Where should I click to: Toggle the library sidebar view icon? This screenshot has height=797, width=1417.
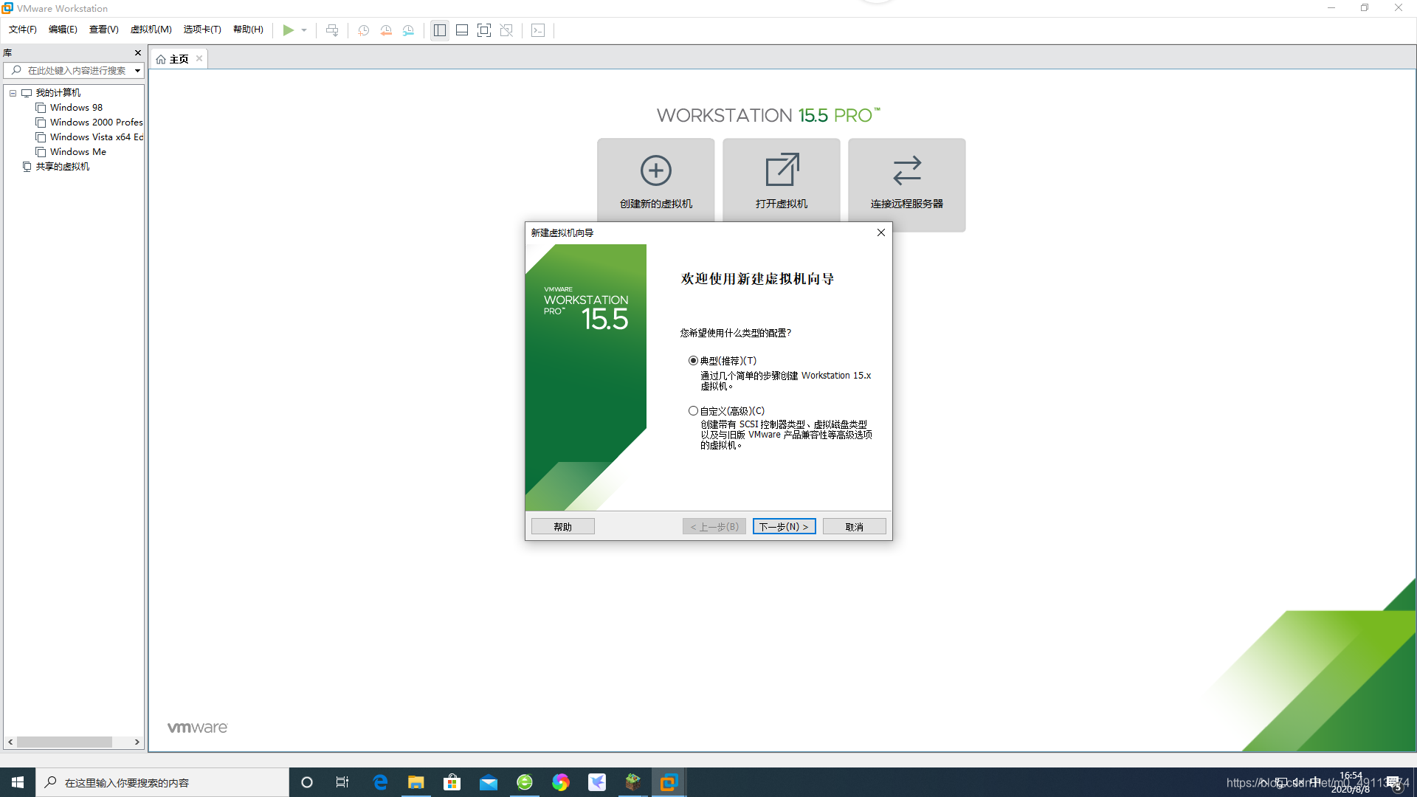(x=440, y=30)
